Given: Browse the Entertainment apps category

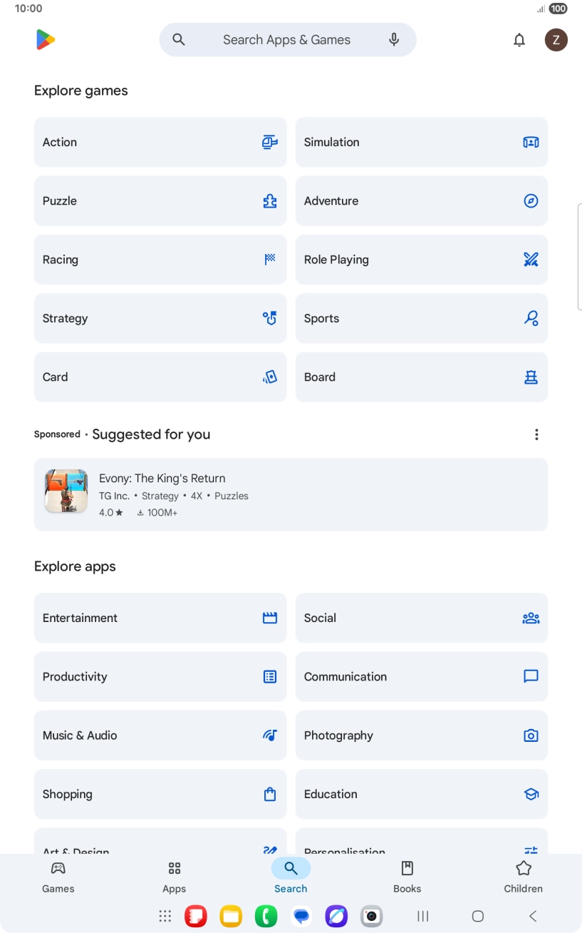Looking at the screenshot, I should [160, 618].
